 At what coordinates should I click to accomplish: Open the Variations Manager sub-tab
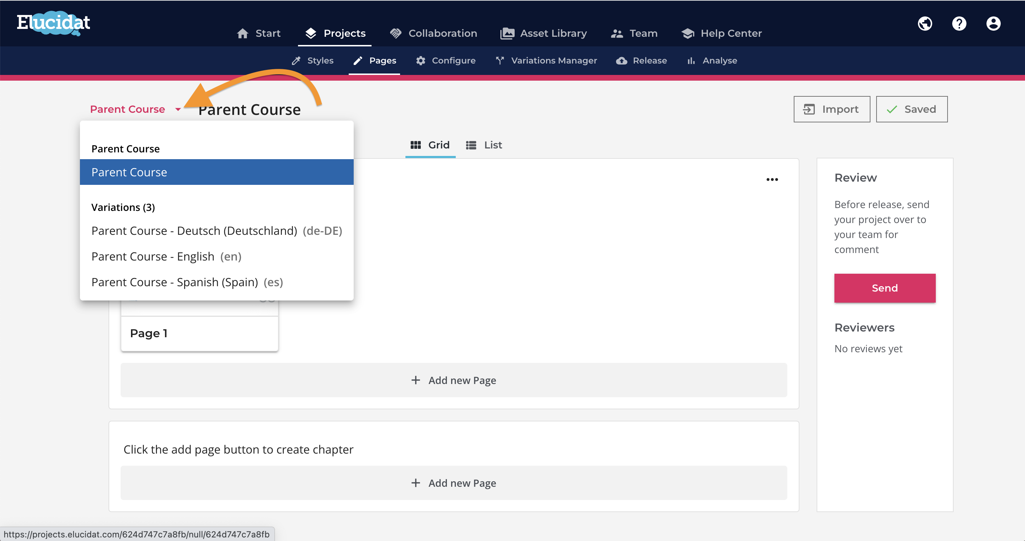[x=546, y=60]
